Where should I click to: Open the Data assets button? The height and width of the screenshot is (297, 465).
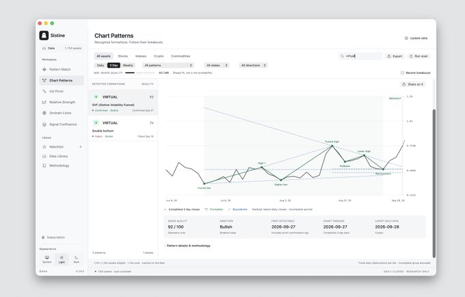click(62, 48)
